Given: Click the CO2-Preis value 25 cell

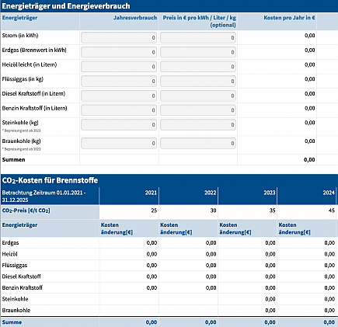Looking at the screenshot, I should click(154, 210).
